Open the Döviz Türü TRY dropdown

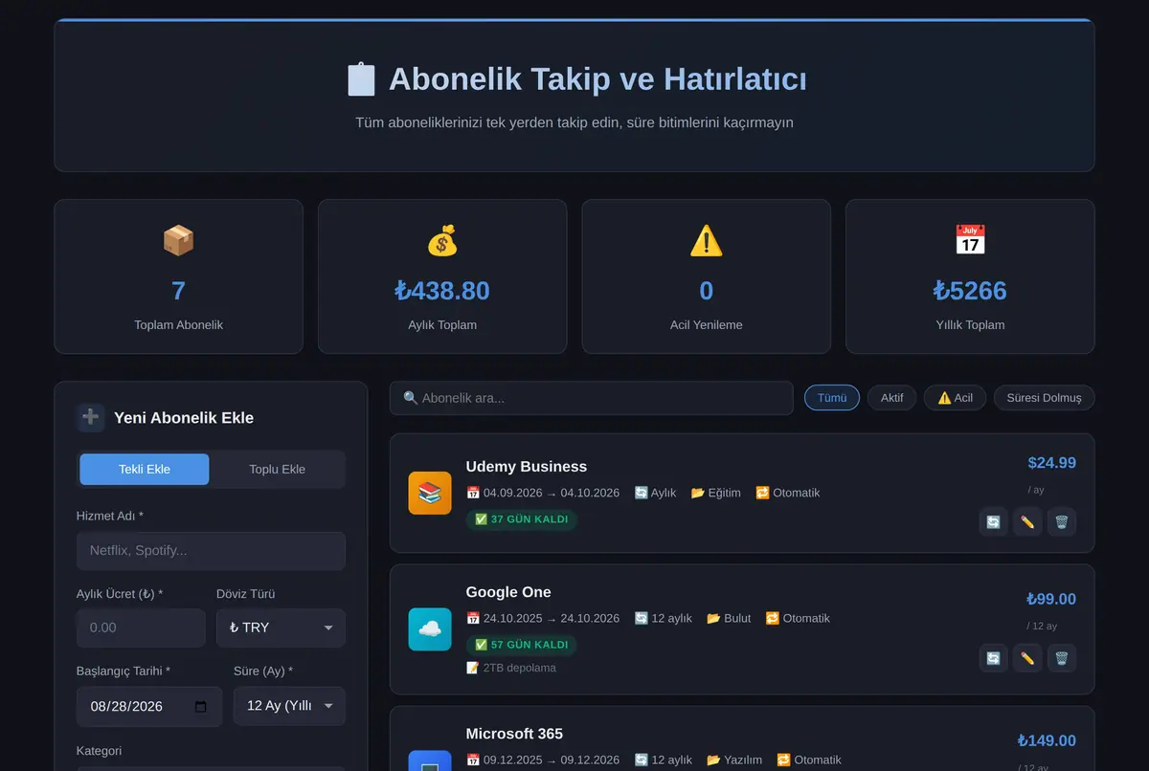pos(281,628)
